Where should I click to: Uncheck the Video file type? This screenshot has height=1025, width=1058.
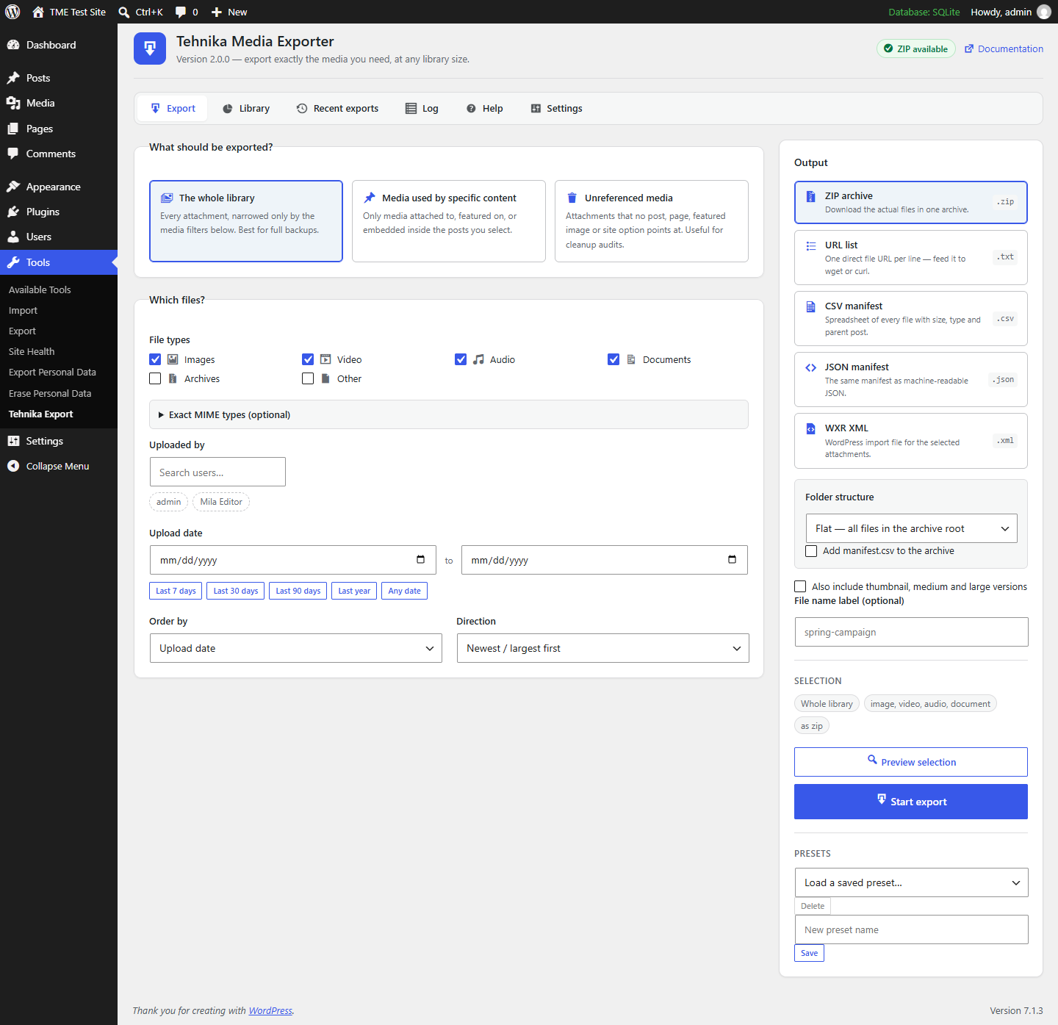[x=308, y=359]
